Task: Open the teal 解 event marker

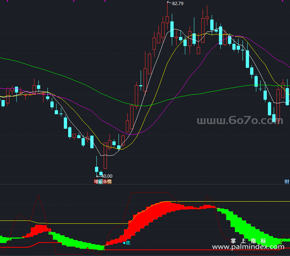Action: coord(101,182)
